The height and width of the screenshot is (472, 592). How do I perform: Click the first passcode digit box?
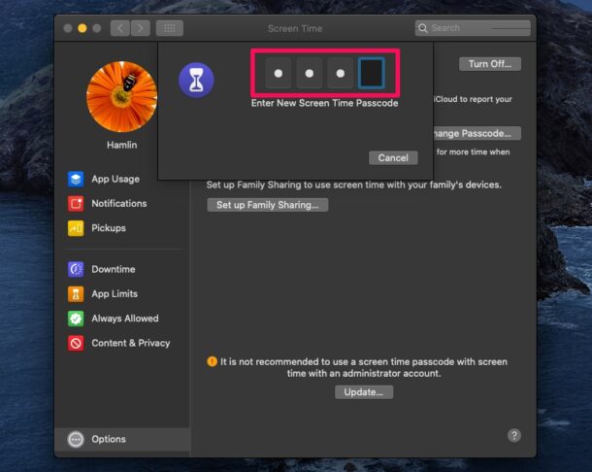279,74
